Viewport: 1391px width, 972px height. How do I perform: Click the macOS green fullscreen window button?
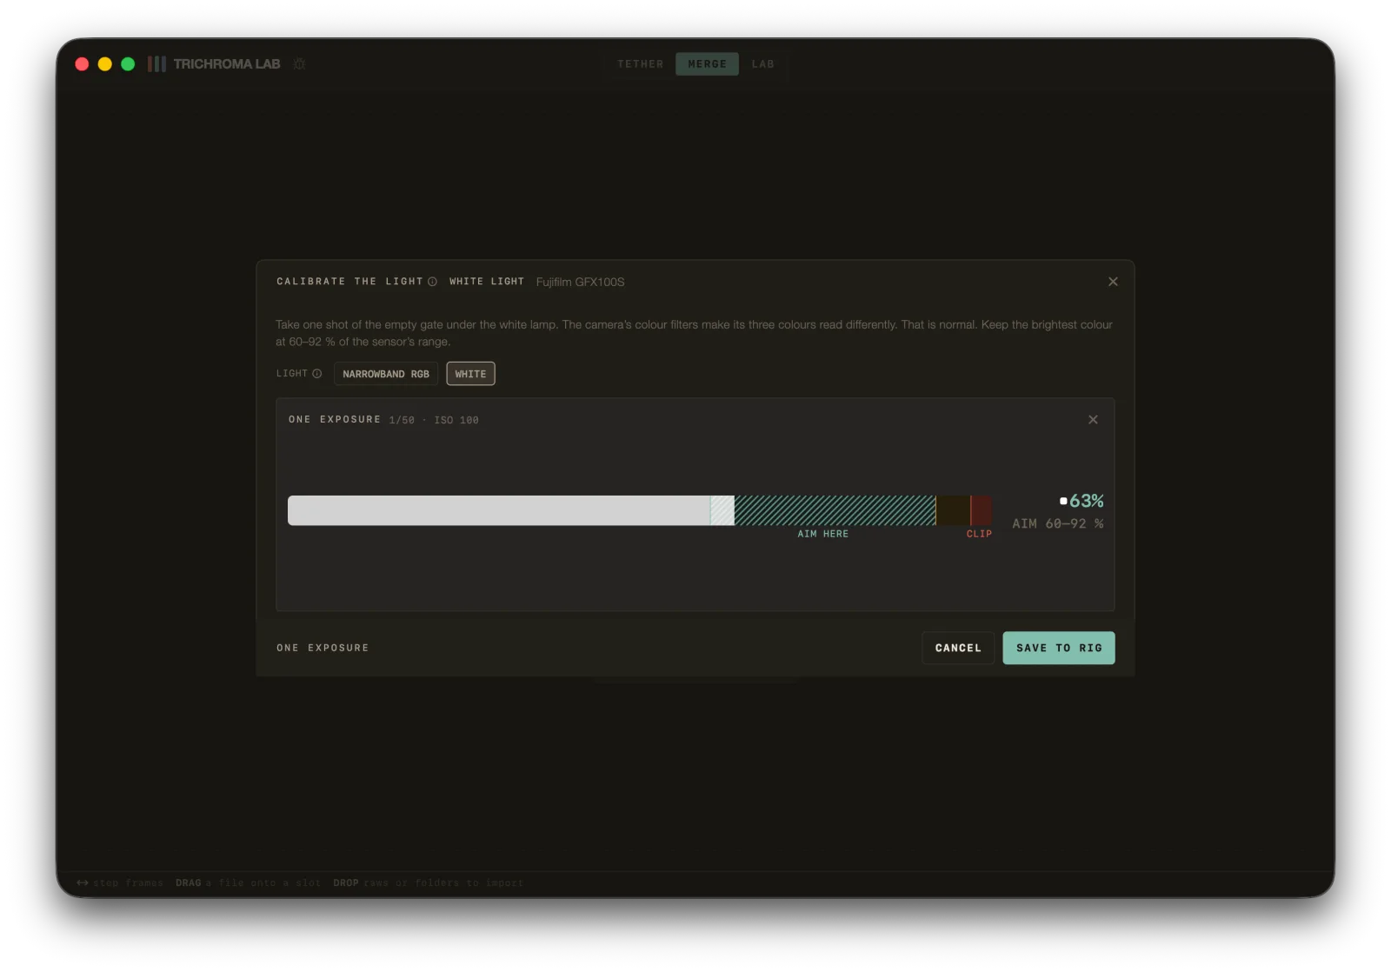coord(128,64)
